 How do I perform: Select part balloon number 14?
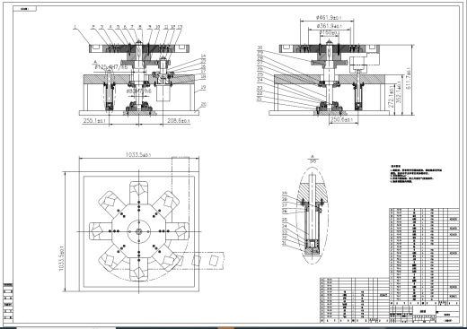203,56
